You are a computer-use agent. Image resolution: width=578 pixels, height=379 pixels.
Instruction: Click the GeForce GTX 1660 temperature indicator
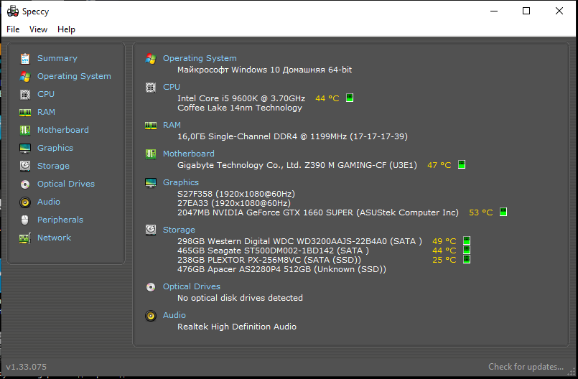[503, 212]
